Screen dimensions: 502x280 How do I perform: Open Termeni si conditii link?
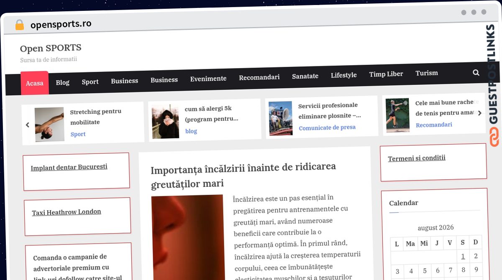(x=417, y=158)
